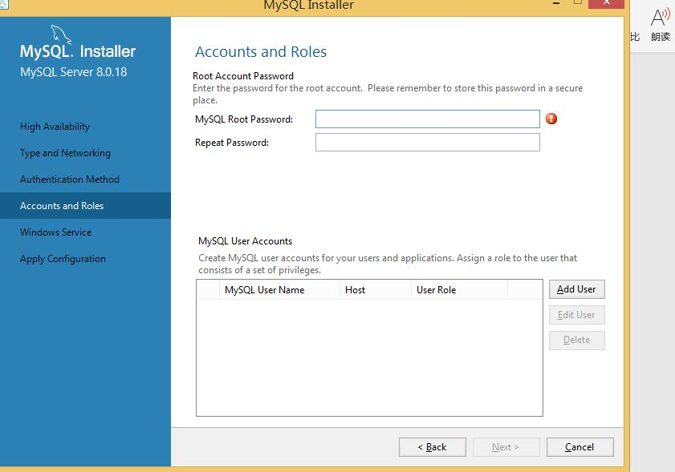The image size is (675, 472).
Task: Open the Apply Configuration step
Action: (x=63, y=259)
